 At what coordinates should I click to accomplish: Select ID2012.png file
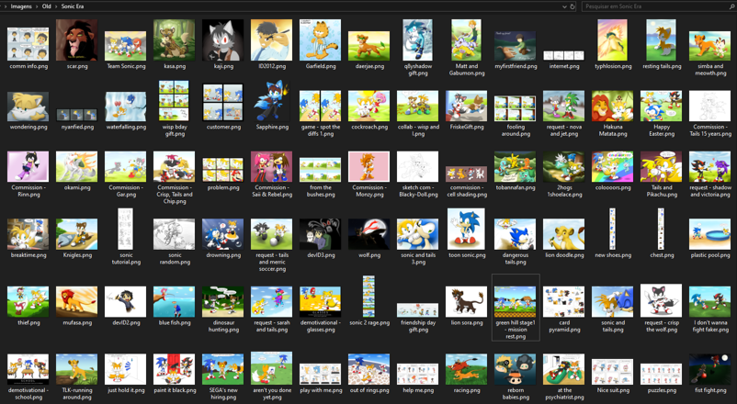pyautogui.click(x=272, y=39)
